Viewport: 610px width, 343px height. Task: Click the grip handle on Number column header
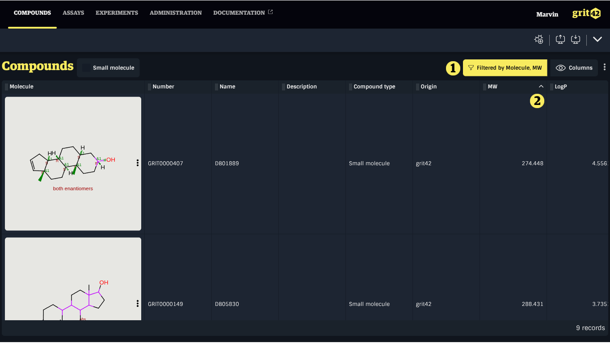tap(150, 87)
